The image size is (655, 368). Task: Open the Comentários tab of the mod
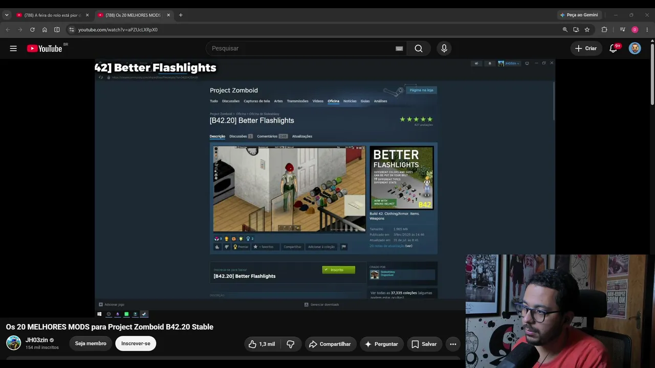pos(272,136)
